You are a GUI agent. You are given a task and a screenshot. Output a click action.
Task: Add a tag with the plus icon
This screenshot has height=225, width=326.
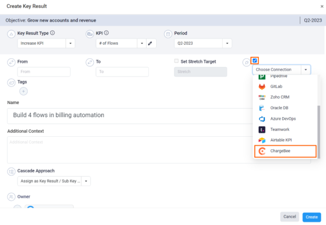24,91
